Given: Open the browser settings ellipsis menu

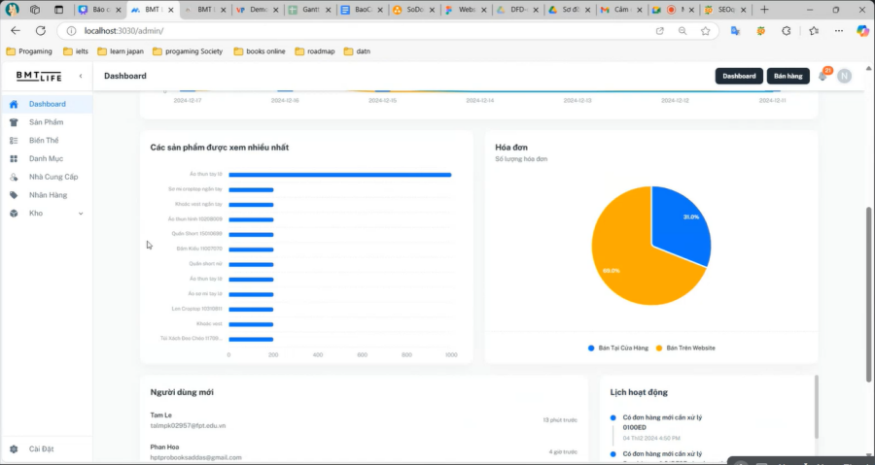Looking at the screenshot, I should [x=839, y=31].
